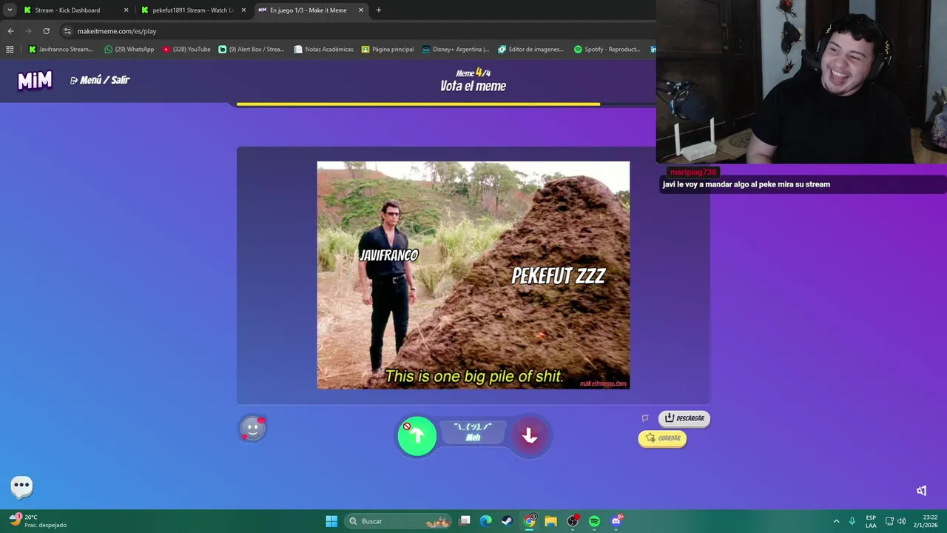The height and width of the screenshot is (533, 947).
Task: Open the Chrome apps grid bookmark icon
Action: click(10, 50)
